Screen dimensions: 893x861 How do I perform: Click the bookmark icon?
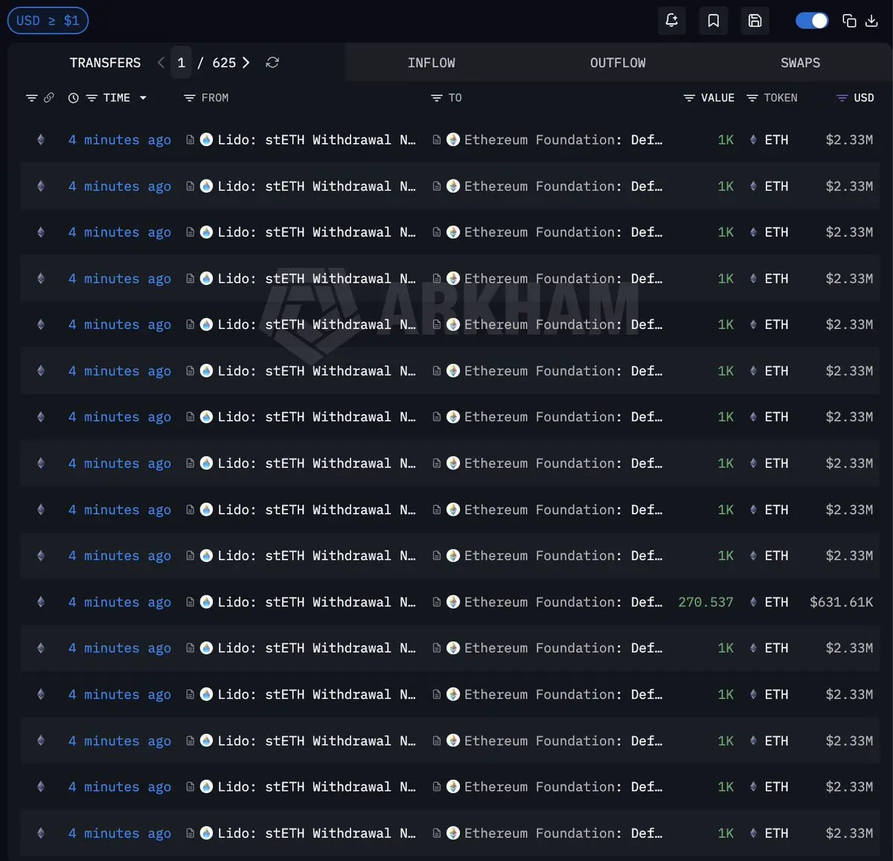click(713, 21)
